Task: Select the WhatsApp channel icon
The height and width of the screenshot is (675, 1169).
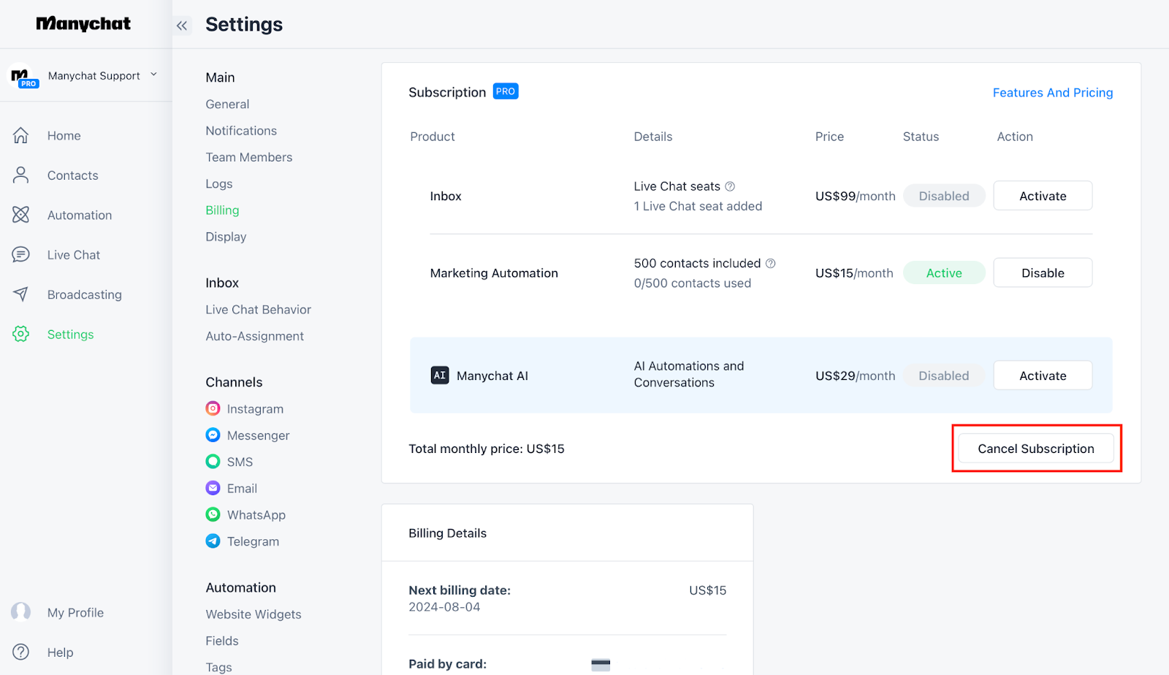Action: pos(213,514)
